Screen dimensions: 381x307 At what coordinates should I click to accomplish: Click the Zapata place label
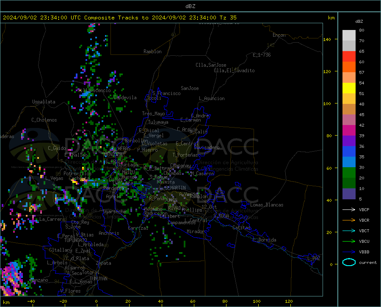point(104,263)
